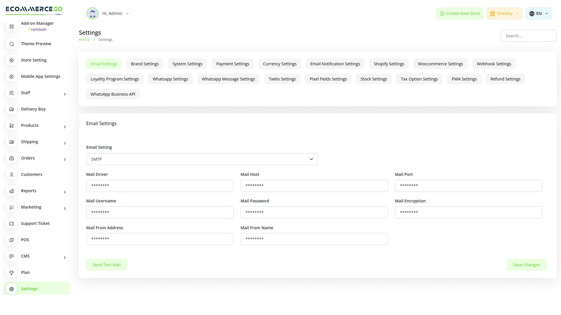Click the Save Changes button
Image resolution: width=561 pixels, height=315 pixels.
click(x=527, y=265)
